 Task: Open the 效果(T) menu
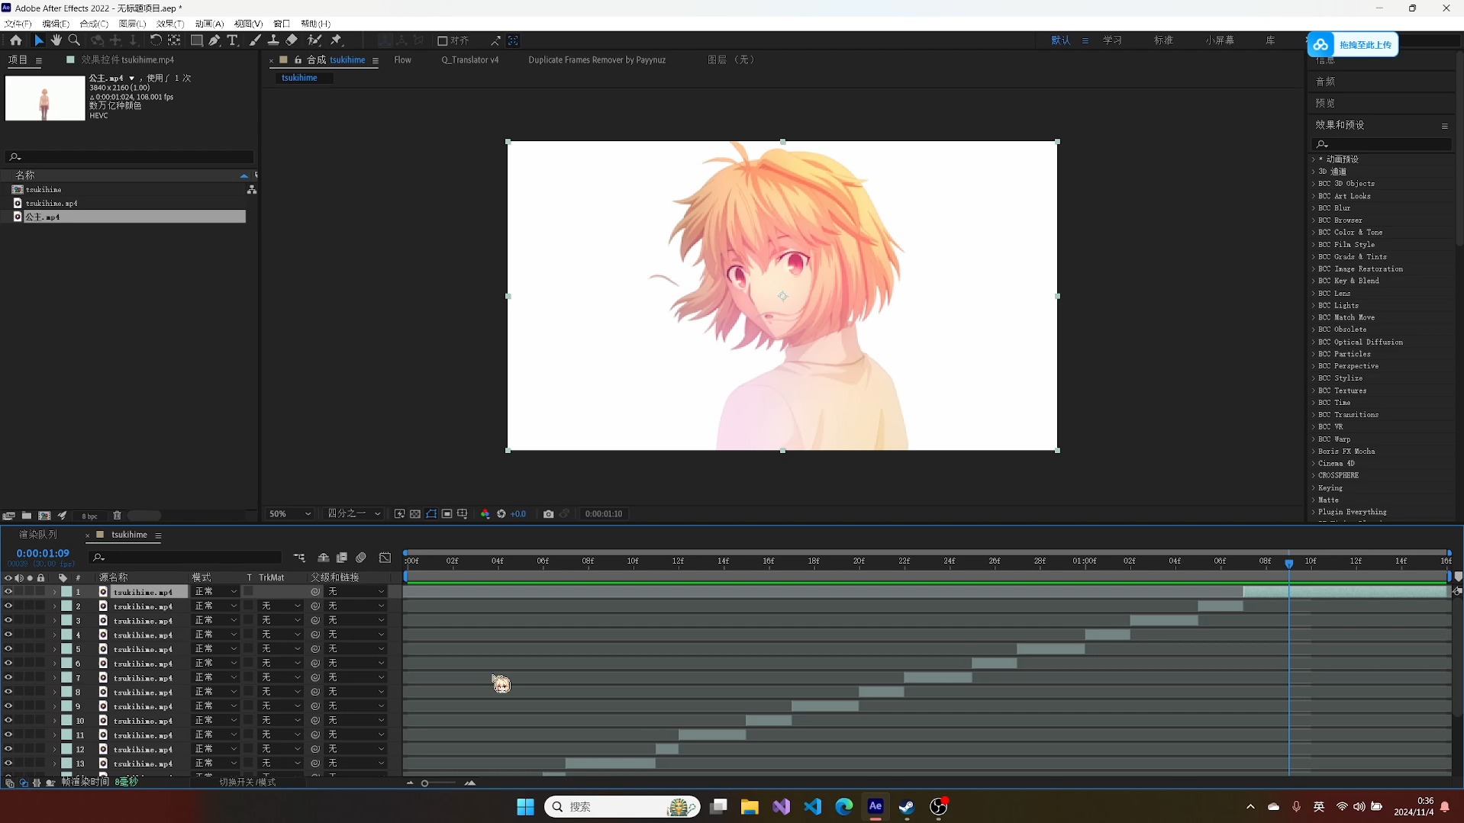coord(170,24)
